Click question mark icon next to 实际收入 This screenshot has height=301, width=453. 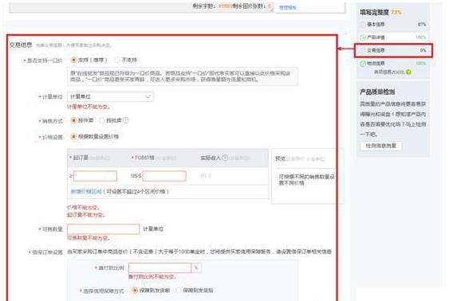point(224,158)
